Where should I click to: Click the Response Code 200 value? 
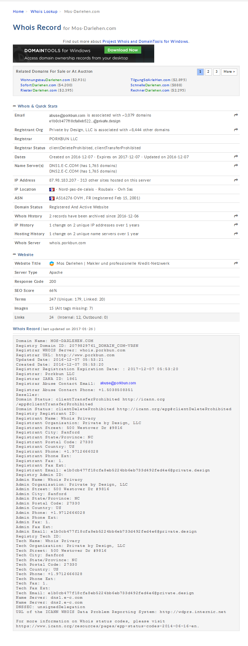pyautogui.click(x=52, y=281)
